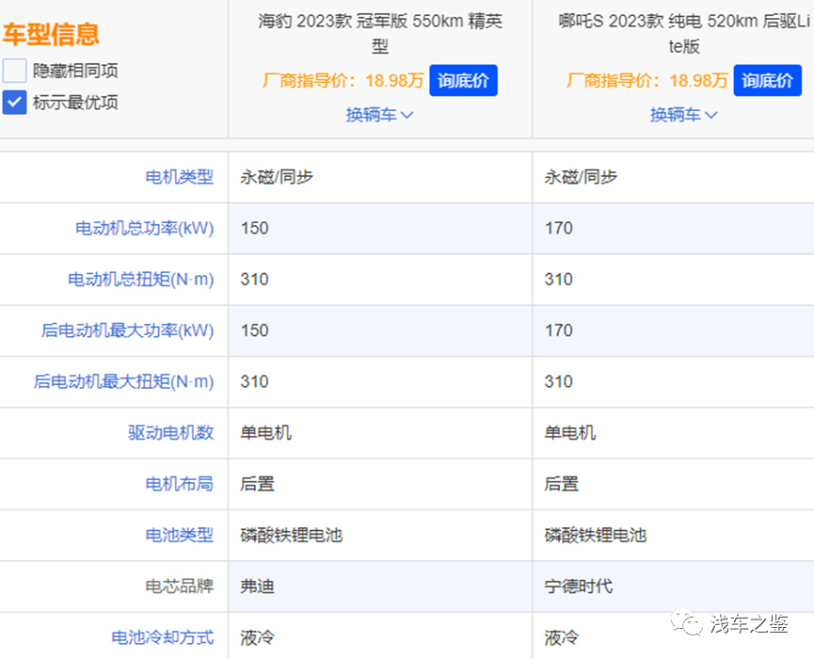The image size is (814, 659).
Task: Select 哪吒S 后电动机最大扭矩 value 310
Action: pyautogui.click(x=559, y=381)
